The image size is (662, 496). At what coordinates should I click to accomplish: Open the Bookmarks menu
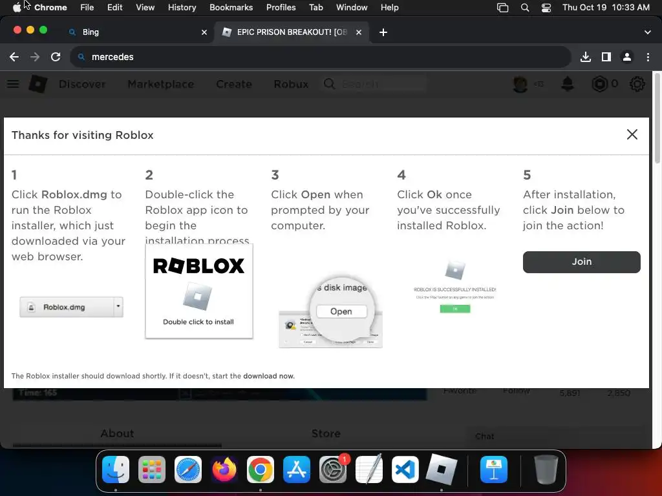click(x=231, y=7)
